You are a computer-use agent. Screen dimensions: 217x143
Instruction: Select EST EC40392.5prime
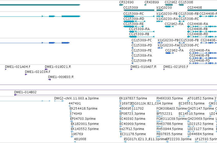(x=121, y=121)
